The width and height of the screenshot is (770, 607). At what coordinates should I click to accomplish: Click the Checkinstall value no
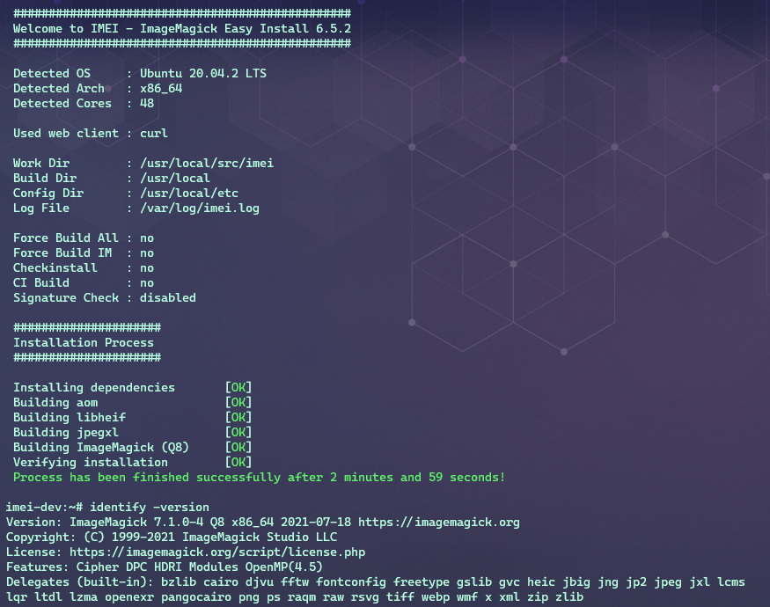(x=147, y=268)
